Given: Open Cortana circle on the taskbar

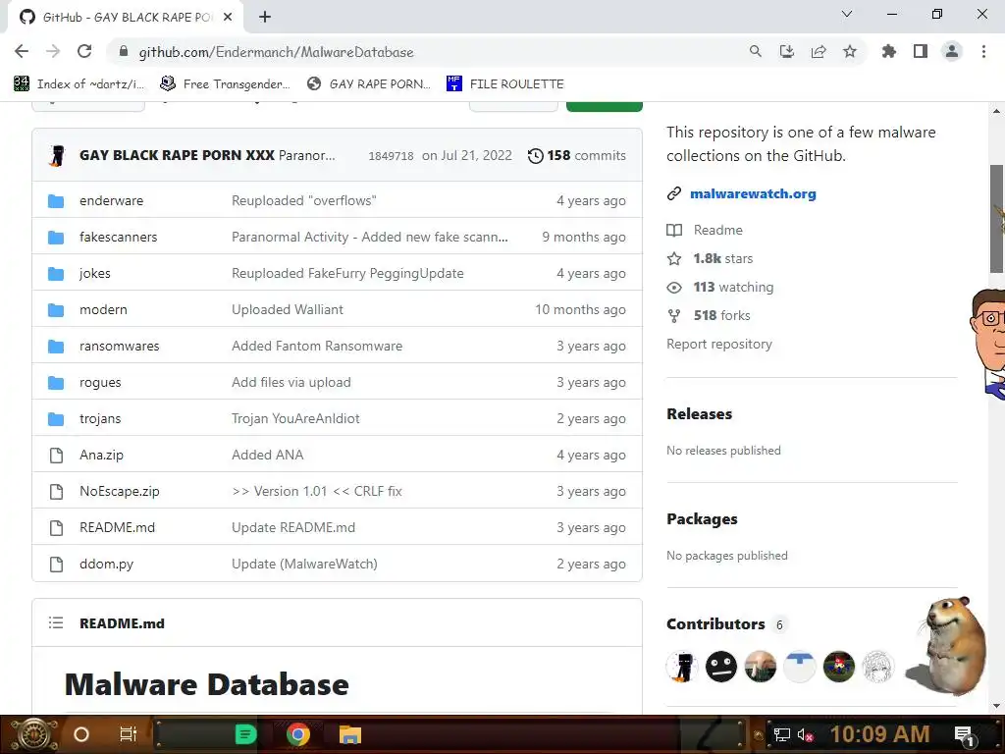Looking at the screenshot, I should point(81,734).
